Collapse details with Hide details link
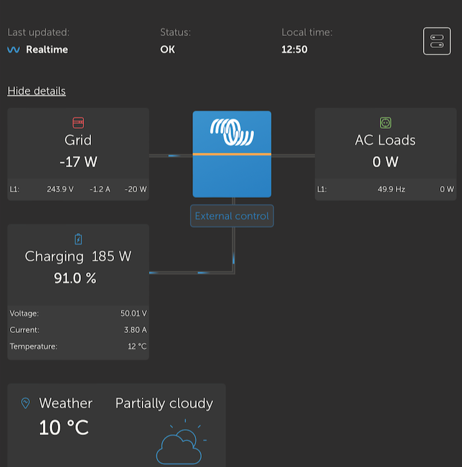The height and width of the screenshot is (467, 462). [x=37, y=91]
